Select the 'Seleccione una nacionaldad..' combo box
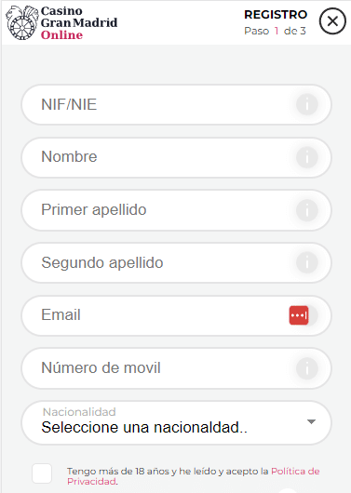Image resolution: width=351 pixels, height=493 pixels. (176, 422)
